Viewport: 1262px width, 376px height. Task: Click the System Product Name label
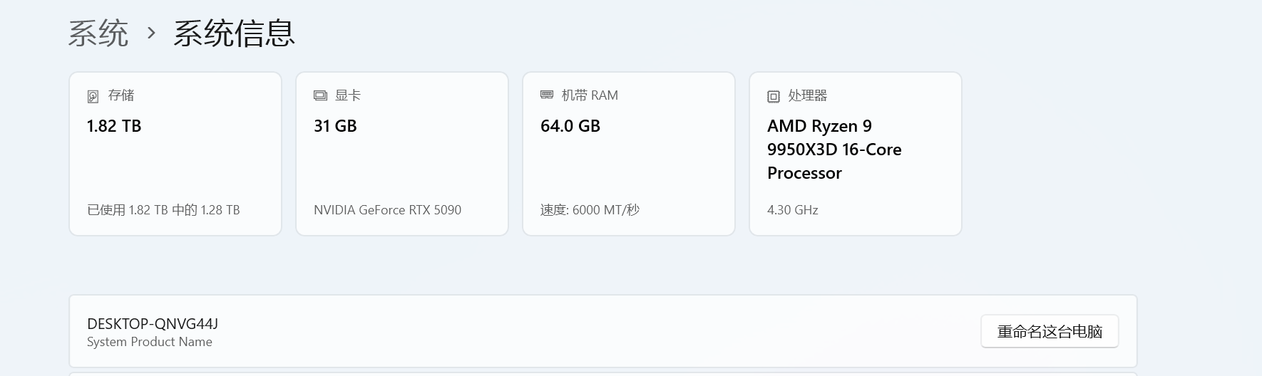[150, 342]
